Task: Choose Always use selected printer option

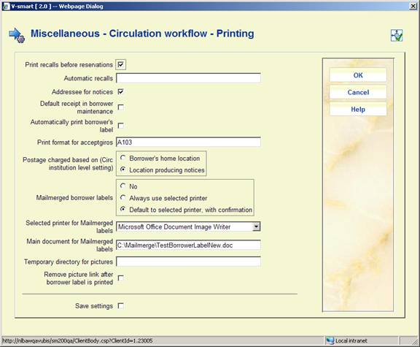Action: (x=123, y=198)
